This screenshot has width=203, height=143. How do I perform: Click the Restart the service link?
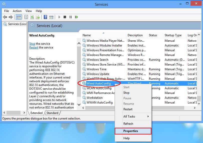tap(34, 47)
